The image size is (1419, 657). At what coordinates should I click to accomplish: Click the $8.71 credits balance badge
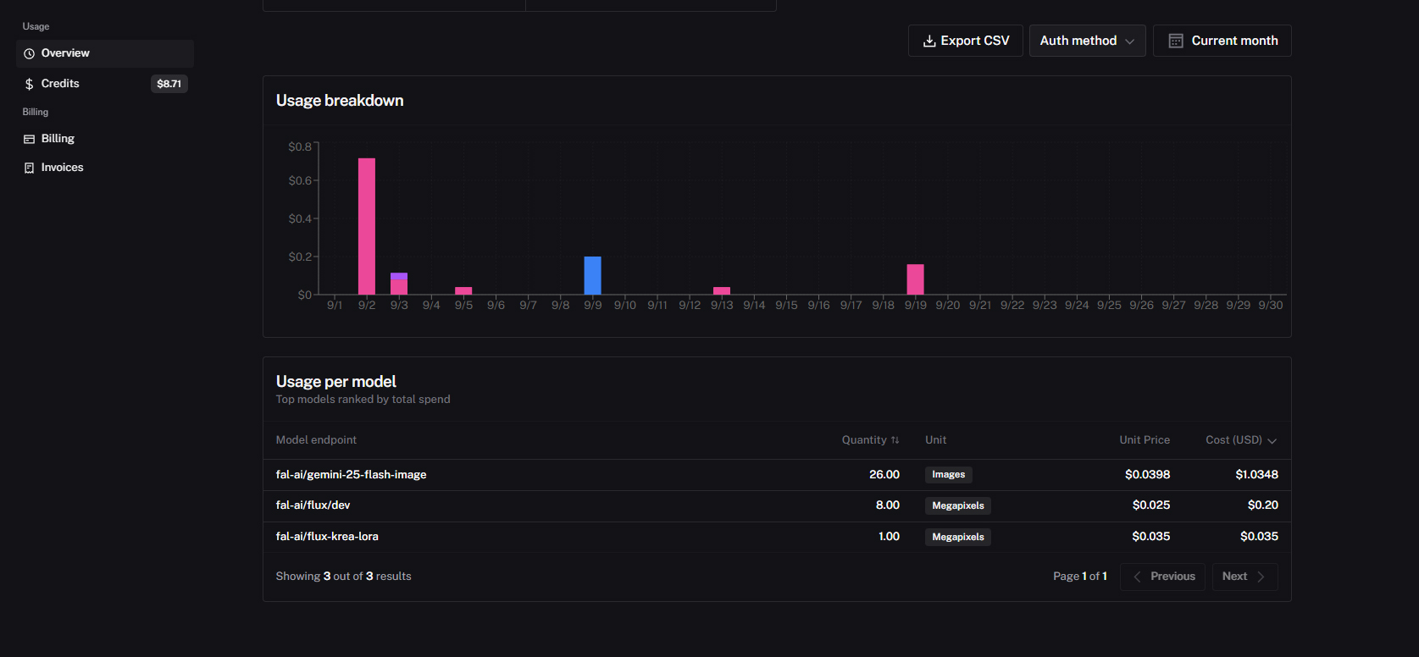coord(169,84)
